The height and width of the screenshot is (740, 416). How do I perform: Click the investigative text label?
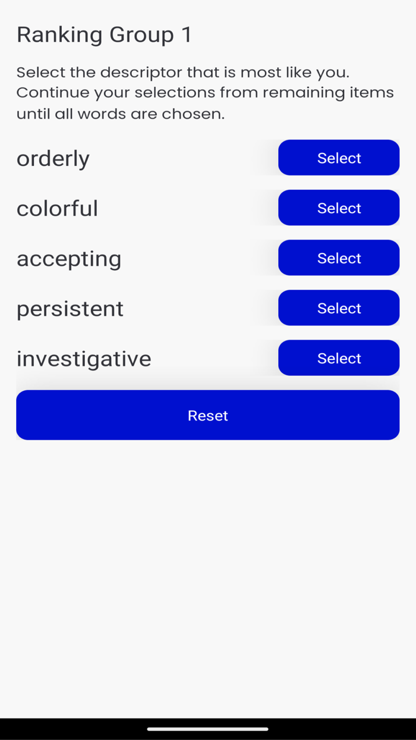(84, 358)
